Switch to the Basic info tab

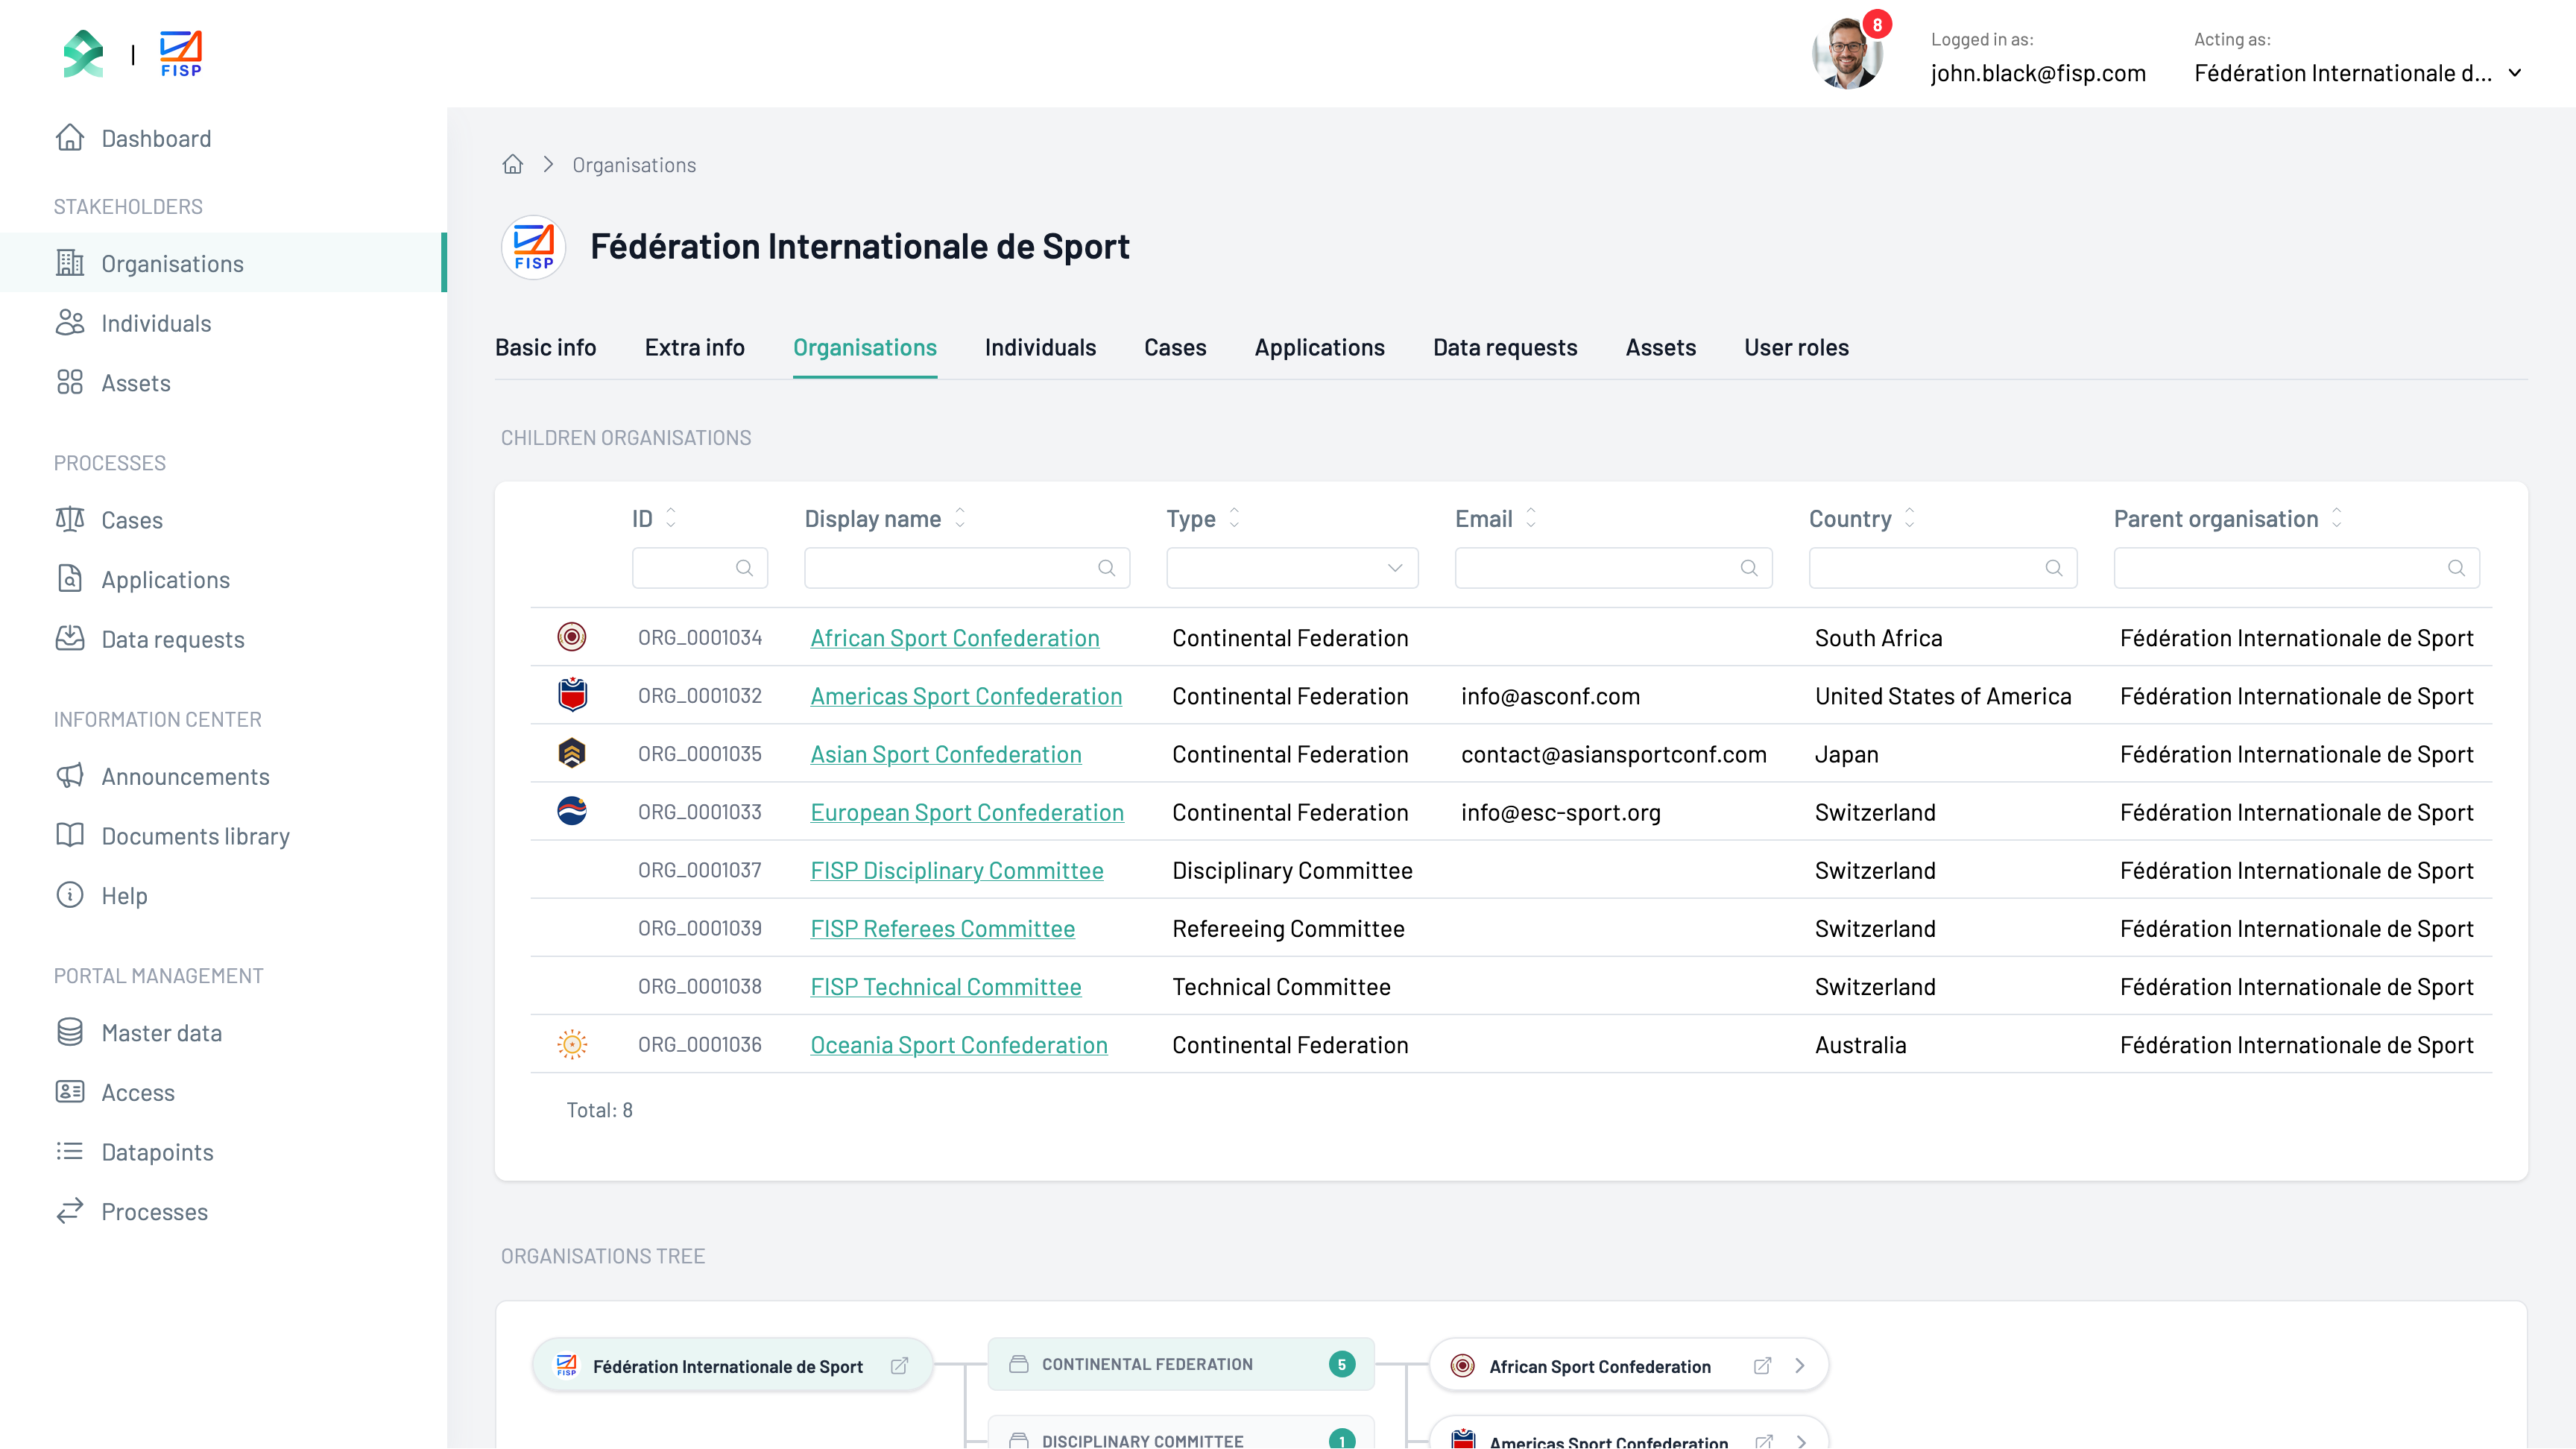tap(546, 347)
